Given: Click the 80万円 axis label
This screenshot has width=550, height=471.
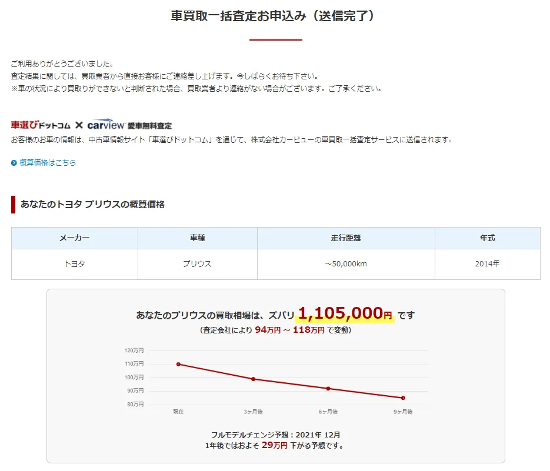Looking at the screenshot, I should pyautogui.click(x=135, y=405).
